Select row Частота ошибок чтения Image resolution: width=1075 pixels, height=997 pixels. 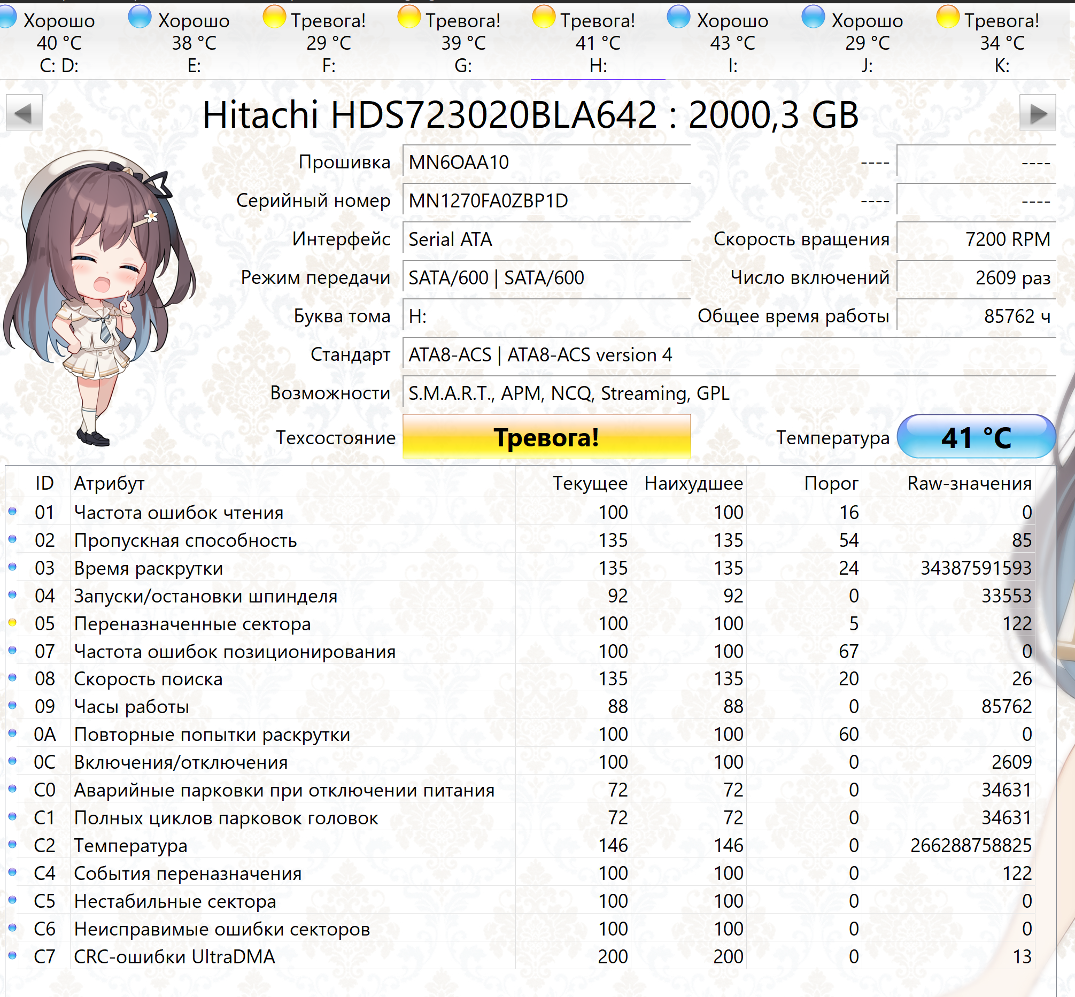(x=521, y=512)
